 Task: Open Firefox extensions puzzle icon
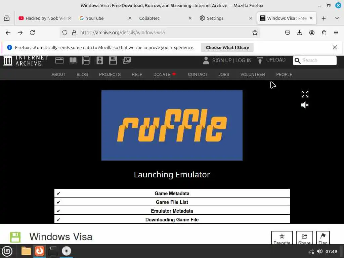coord(324,33)
